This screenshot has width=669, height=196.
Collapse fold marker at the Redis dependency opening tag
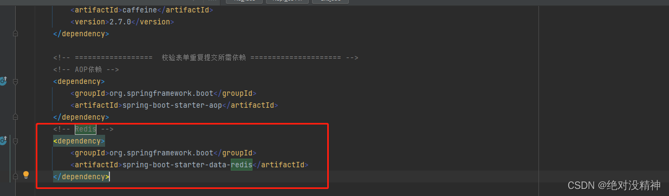(15, 141)
